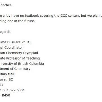Click the word "textbook" in the message
Viewport: 102px width, 102px height.
point(32,16)
